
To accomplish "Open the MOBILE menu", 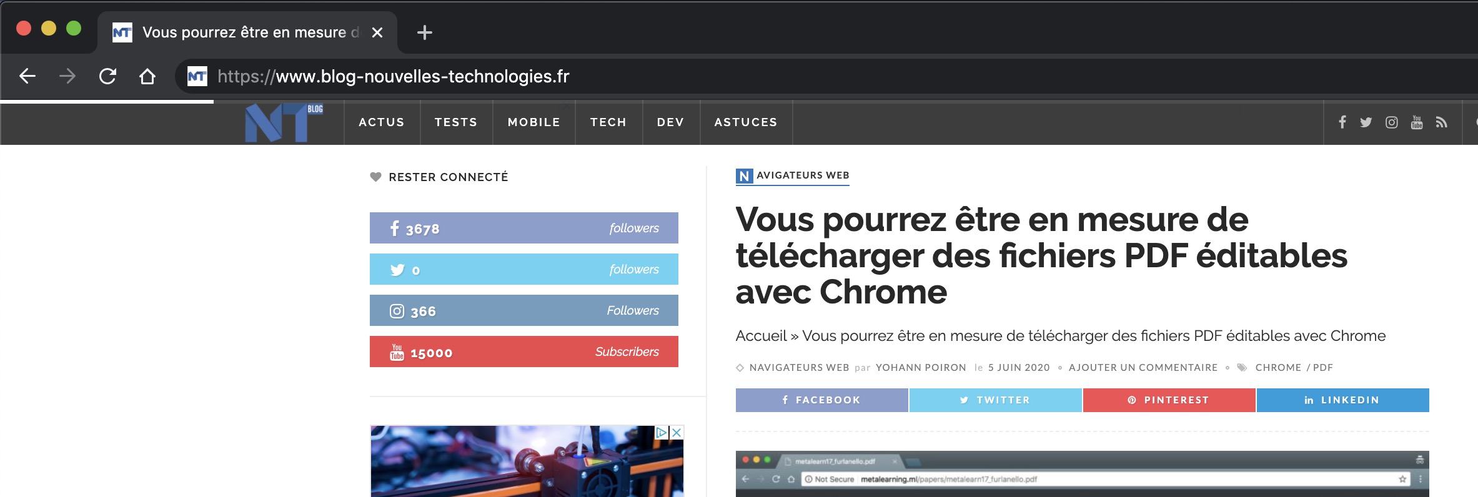I will pos(534,122).
